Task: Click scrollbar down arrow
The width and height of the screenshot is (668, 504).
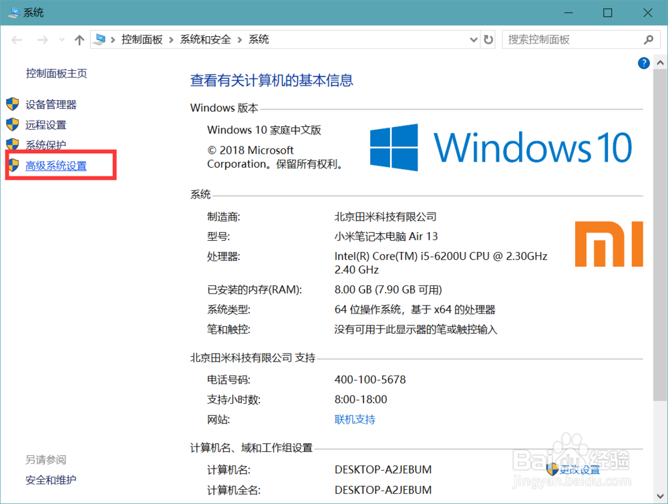Action: [660, 497]
